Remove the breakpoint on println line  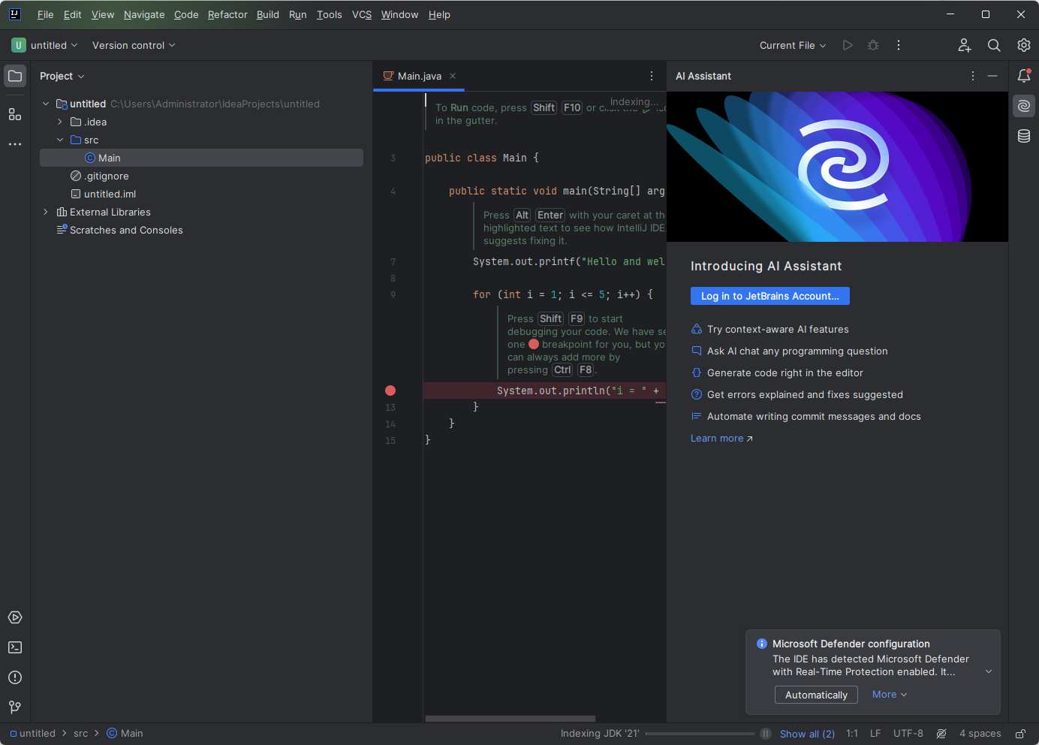pos(390,391)
